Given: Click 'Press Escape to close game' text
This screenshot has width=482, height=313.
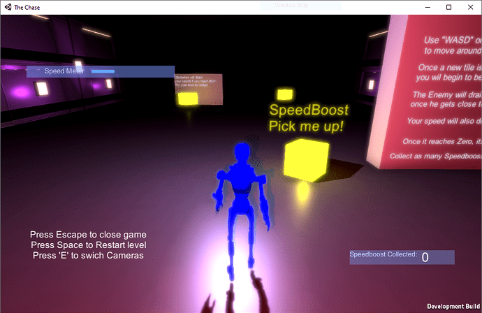Looking at the screenshot, I should pos(88,235).
